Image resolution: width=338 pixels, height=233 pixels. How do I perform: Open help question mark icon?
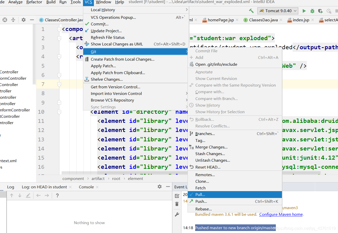(57, 195)
